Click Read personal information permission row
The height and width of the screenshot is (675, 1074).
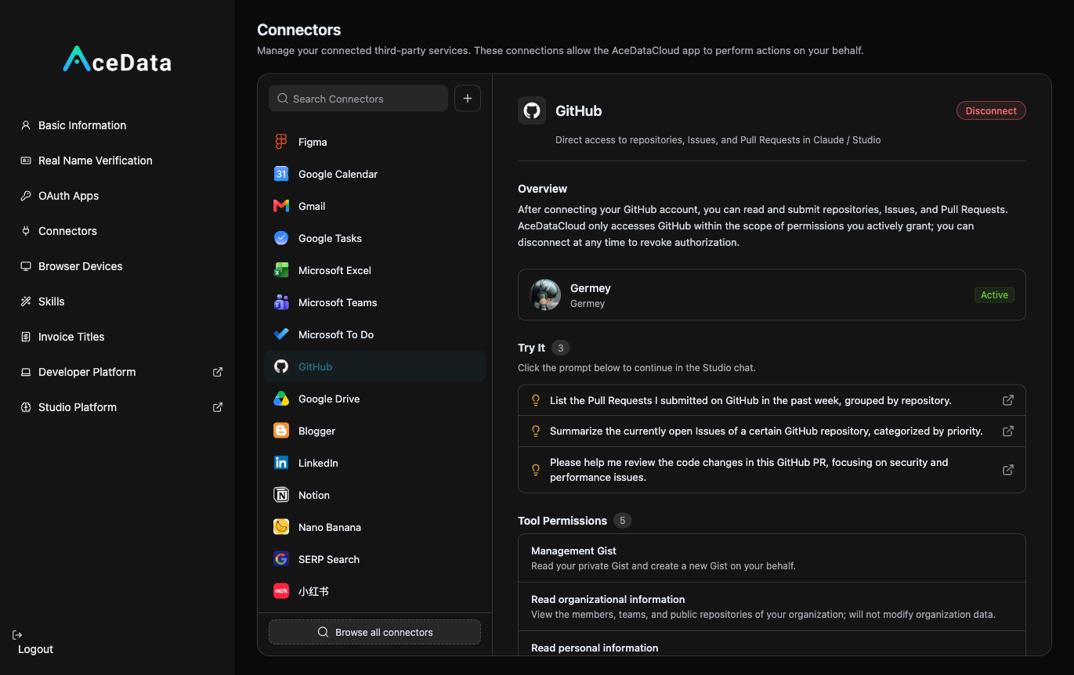(772, 644)
